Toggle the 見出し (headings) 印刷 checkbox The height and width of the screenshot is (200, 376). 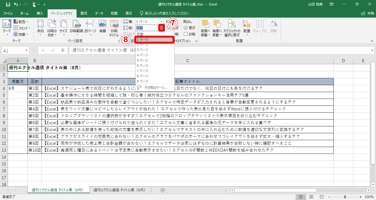coord(186,34)
